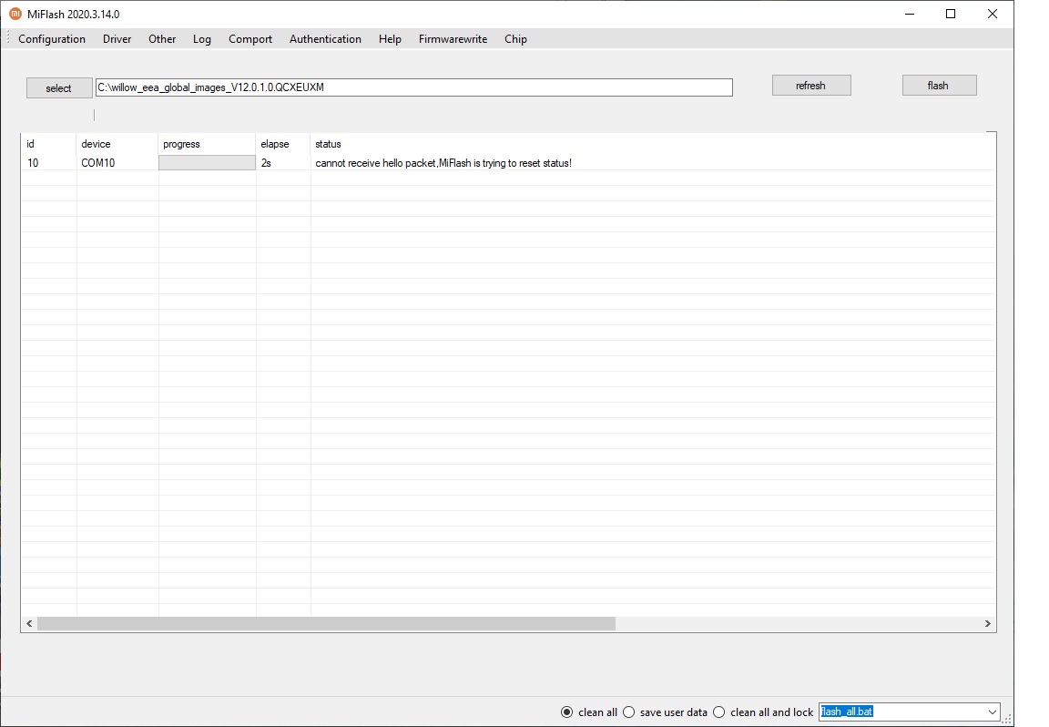
Task: Open the Driver menu
Action: pos(117,39)
